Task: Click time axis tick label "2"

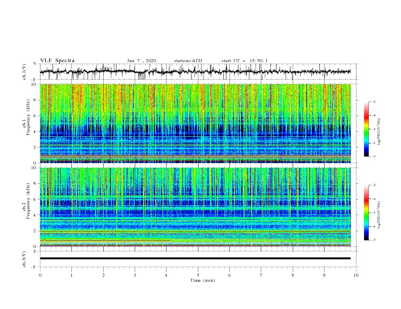Action: (x=103, y=275)
